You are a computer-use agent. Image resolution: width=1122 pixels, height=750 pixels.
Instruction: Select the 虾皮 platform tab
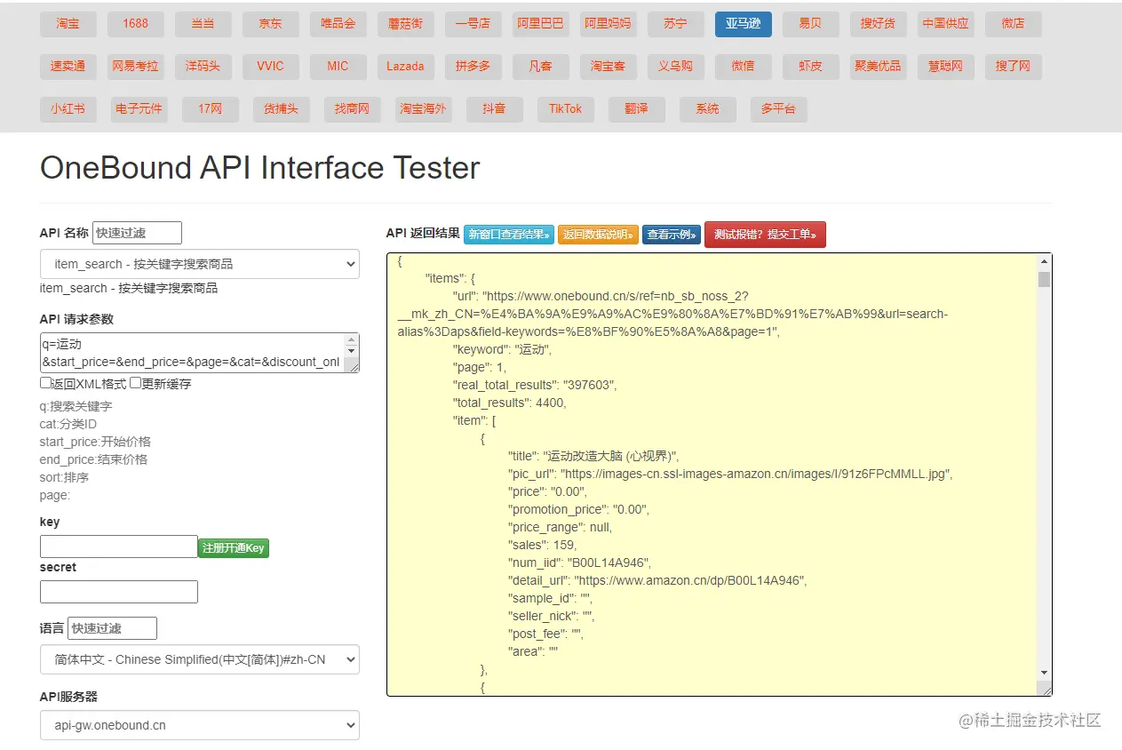click(x=810, y=67)
